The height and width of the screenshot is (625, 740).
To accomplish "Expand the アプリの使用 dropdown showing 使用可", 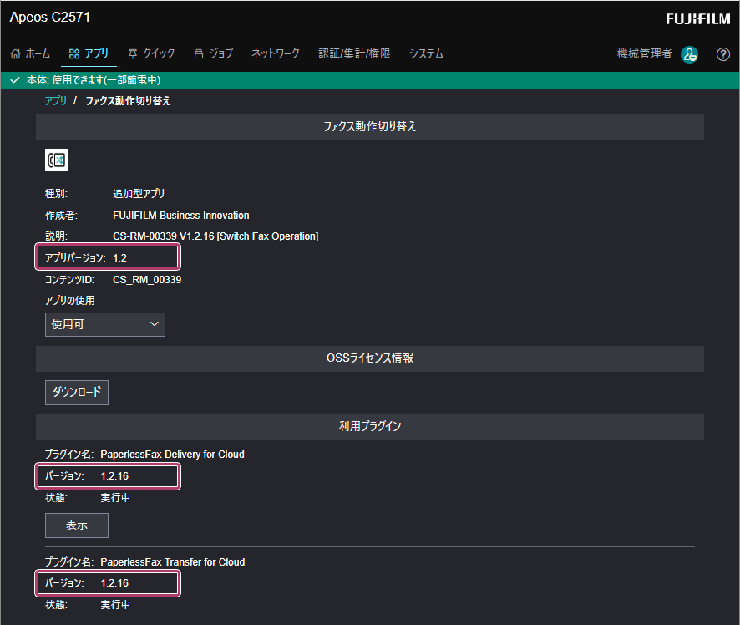I will (x=105, y=324).
